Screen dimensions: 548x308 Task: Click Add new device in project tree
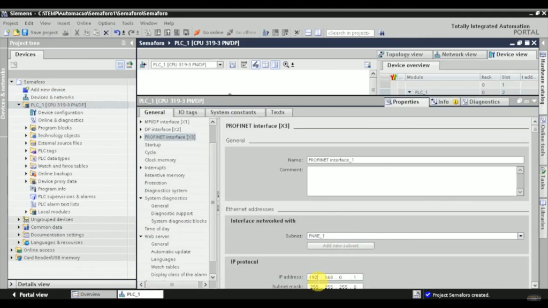tap(48, 89)
